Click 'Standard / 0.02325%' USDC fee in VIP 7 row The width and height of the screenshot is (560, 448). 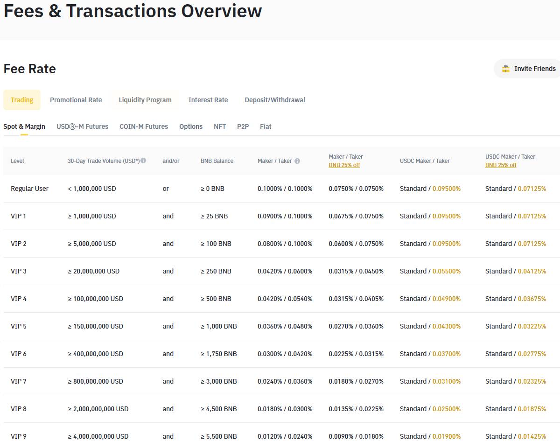click(516, 381)
